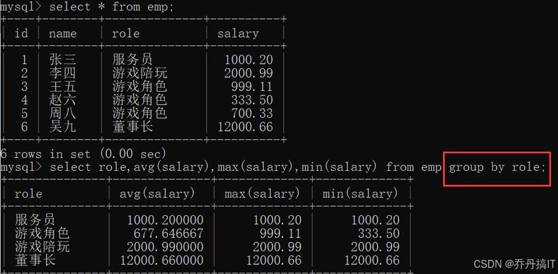The height and width of the screenshot is (274, 558).
Task: Click the 'id' column header in emp table
Action: coord(22,33)
